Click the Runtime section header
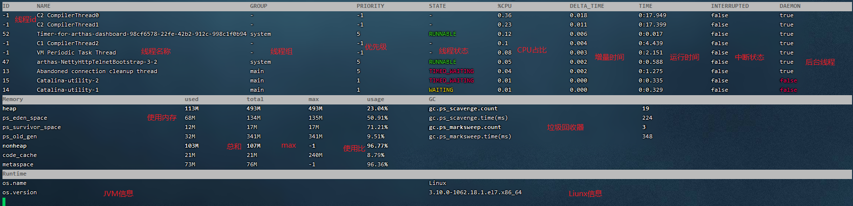Viewport: 853px width, 206px height. pos(14,174)
